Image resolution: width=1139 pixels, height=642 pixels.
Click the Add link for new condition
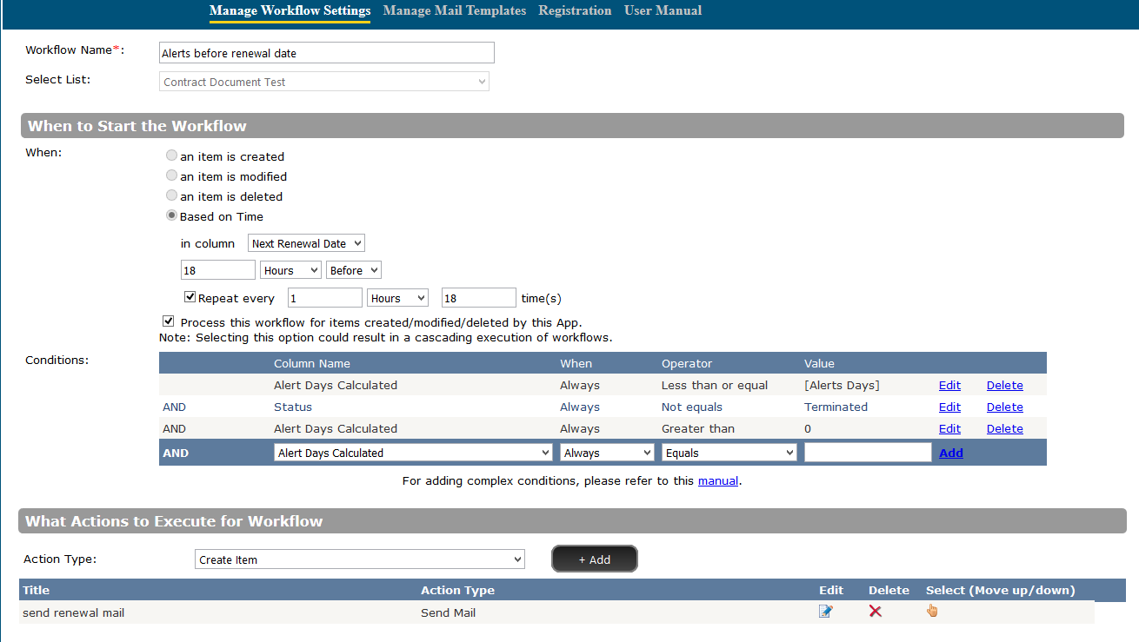click(x=951, y=453)
